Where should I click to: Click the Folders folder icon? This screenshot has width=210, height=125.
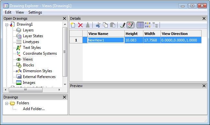point(12,103)
